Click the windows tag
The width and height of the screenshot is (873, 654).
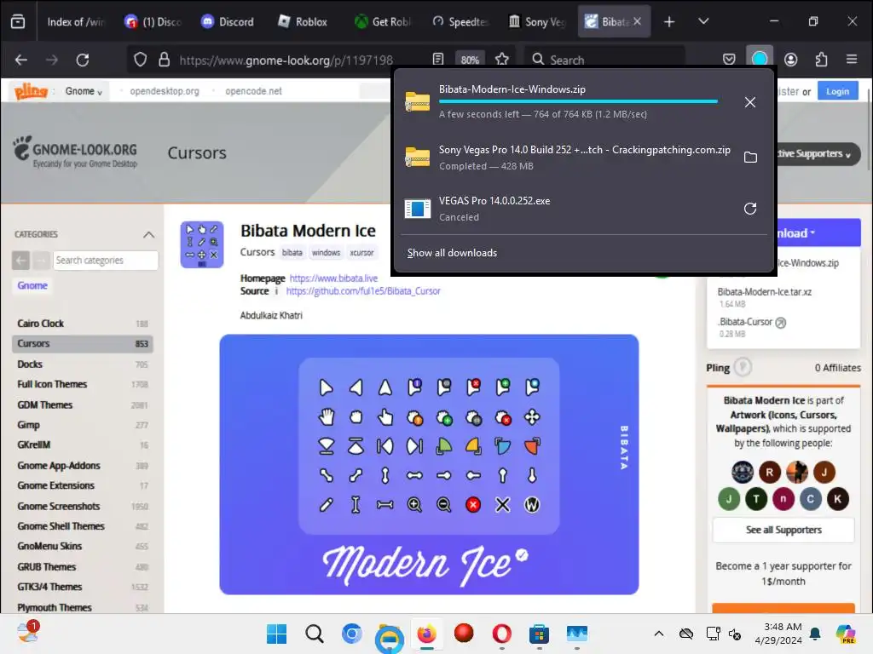coord(326,252)
